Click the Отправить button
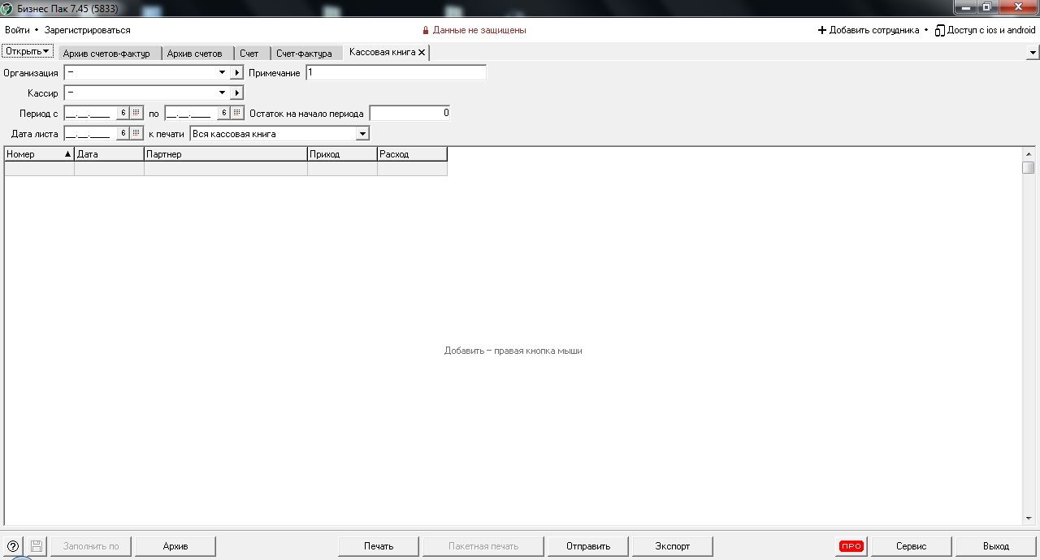 588,546
